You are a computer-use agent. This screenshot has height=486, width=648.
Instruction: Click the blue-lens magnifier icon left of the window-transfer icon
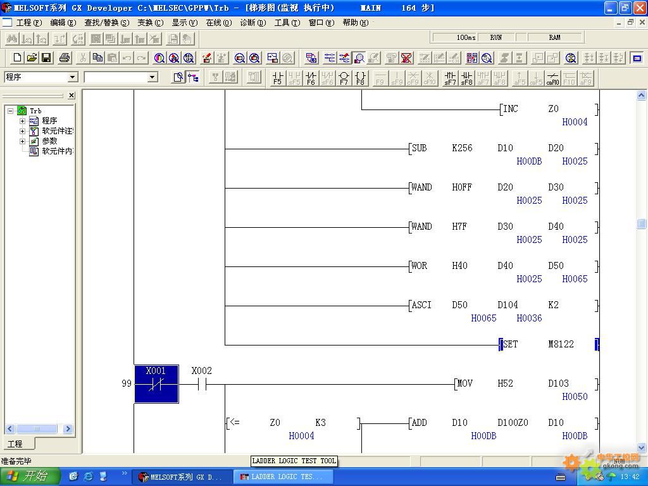[x=254, y=58]
